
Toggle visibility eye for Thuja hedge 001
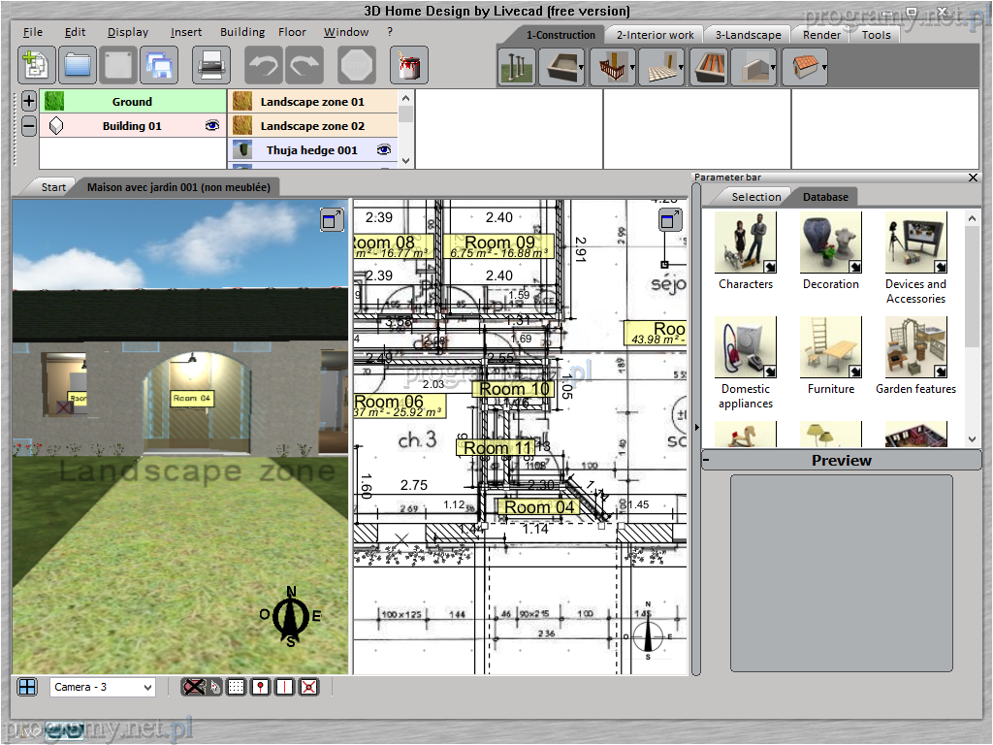pyautogui.click(x=384, y=150)
